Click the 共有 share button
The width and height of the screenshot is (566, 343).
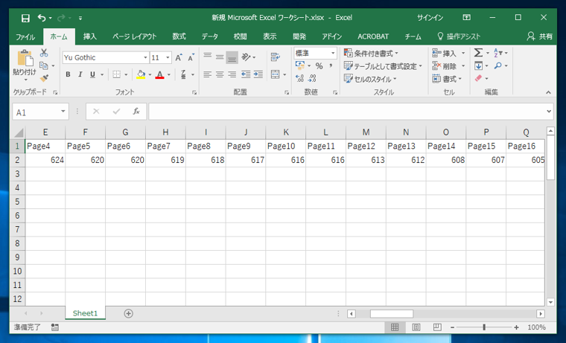pyautogui.click(x=540, y=36)
